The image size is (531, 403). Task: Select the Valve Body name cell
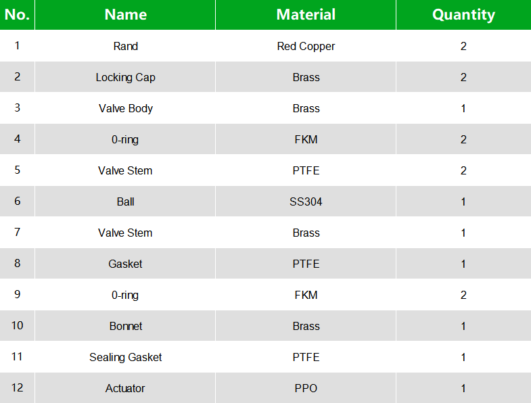pos(125,108)
